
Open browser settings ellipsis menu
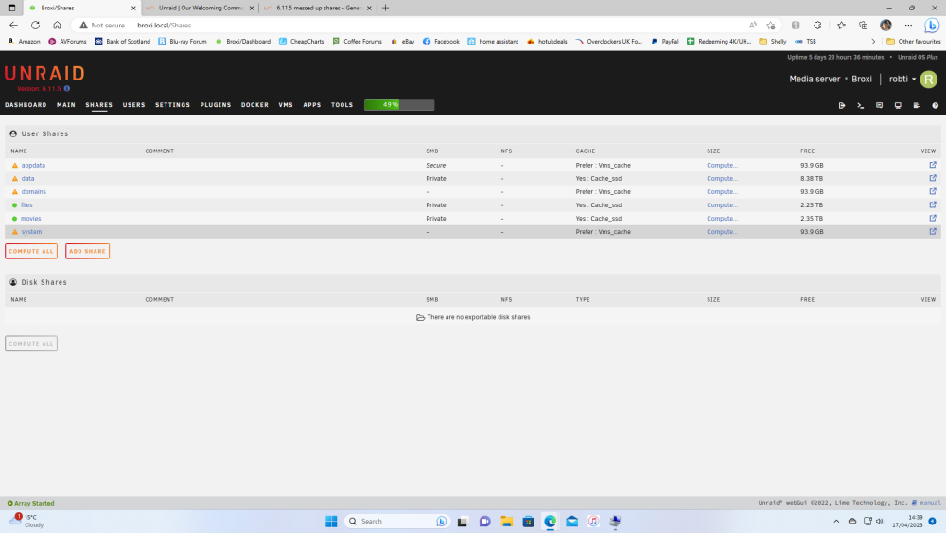908,26
